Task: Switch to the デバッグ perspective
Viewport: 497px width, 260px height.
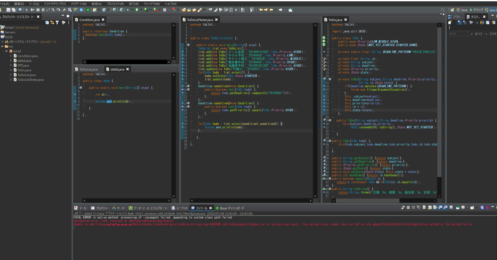Action: tap(476, 10)
